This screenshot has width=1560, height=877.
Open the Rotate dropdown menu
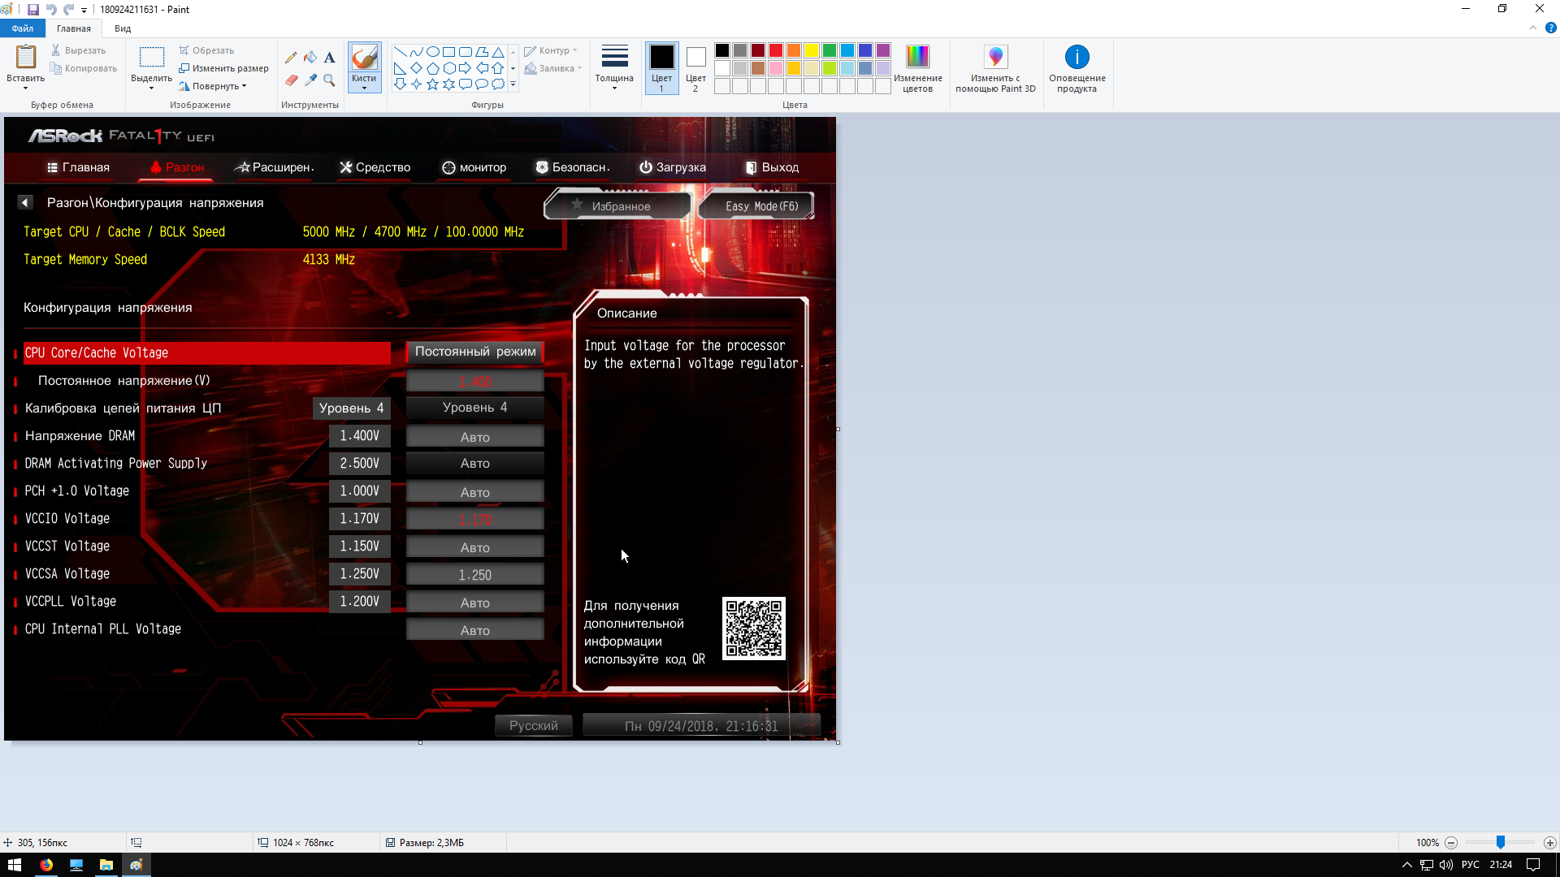[214, 86]
